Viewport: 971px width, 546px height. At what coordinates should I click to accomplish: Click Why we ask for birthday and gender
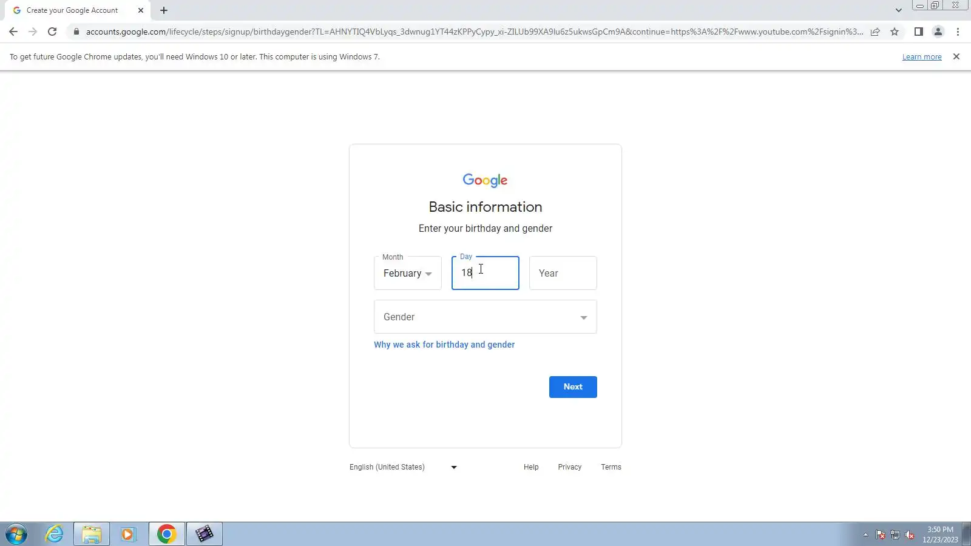pyautogui.click(x=444, y=345)
